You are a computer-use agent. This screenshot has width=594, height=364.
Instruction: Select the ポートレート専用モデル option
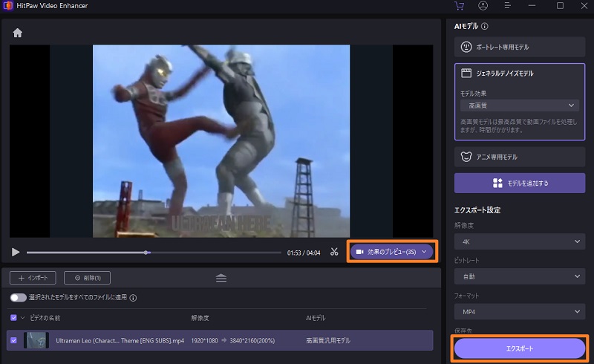click(x=520, y=47)
